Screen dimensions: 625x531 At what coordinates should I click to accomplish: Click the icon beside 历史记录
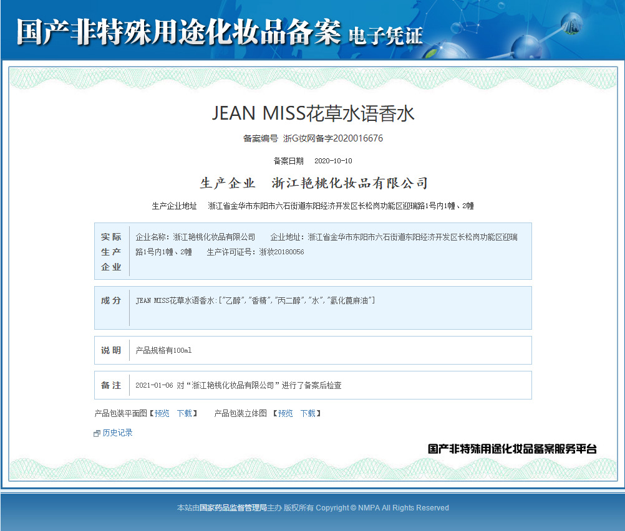tap(97, 433)
